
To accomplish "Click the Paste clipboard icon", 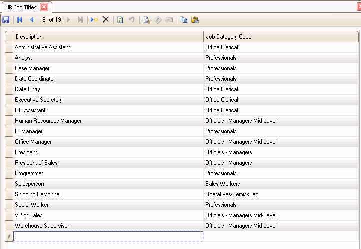I will (x=195, y=20).
